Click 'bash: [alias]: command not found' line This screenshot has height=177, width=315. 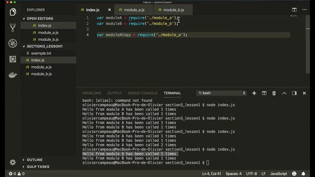pos(117,100)
